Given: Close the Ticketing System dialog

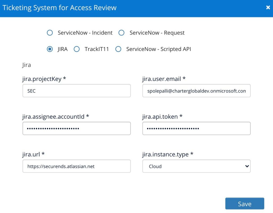Looking at the screenshot, I should (x=268, y=7).
